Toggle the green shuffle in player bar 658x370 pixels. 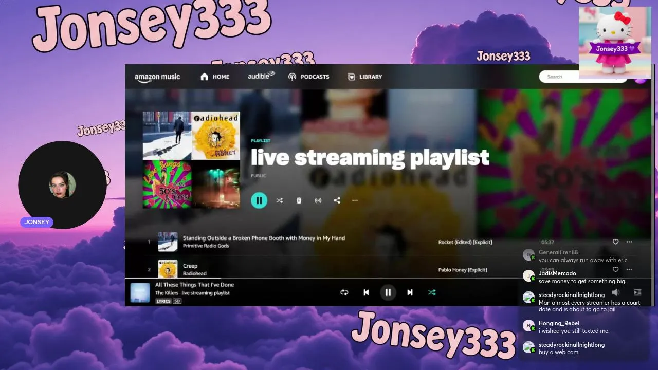click(432, 292)
